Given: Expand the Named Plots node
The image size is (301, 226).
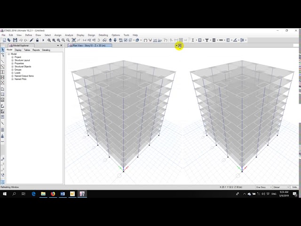Looking at the screenshot, I should 13,79.
